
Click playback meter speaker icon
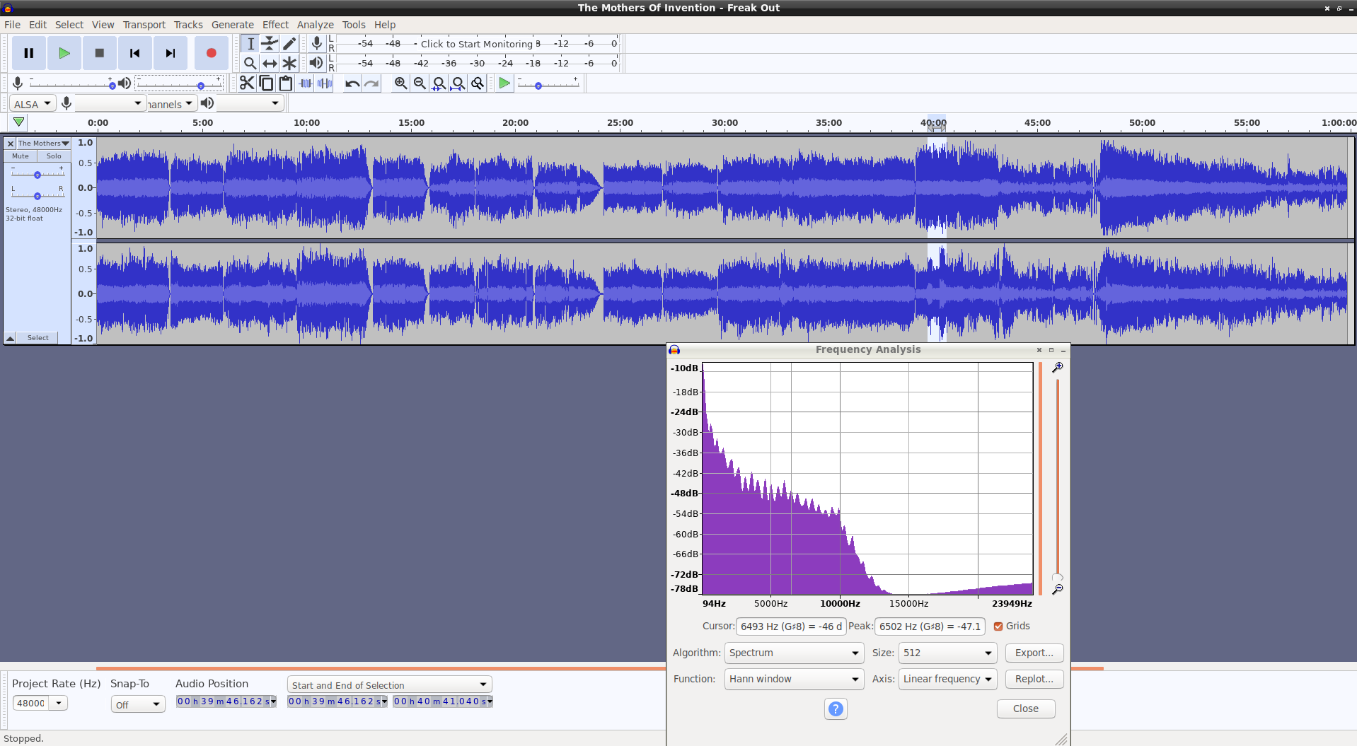pyautogui.click(x=316, y=63)
